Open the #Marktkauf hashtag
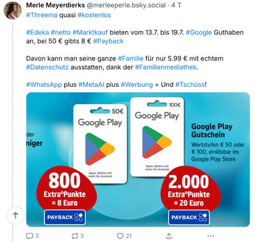The height and width of the screenshot is (242, 255). click(90, 33)
